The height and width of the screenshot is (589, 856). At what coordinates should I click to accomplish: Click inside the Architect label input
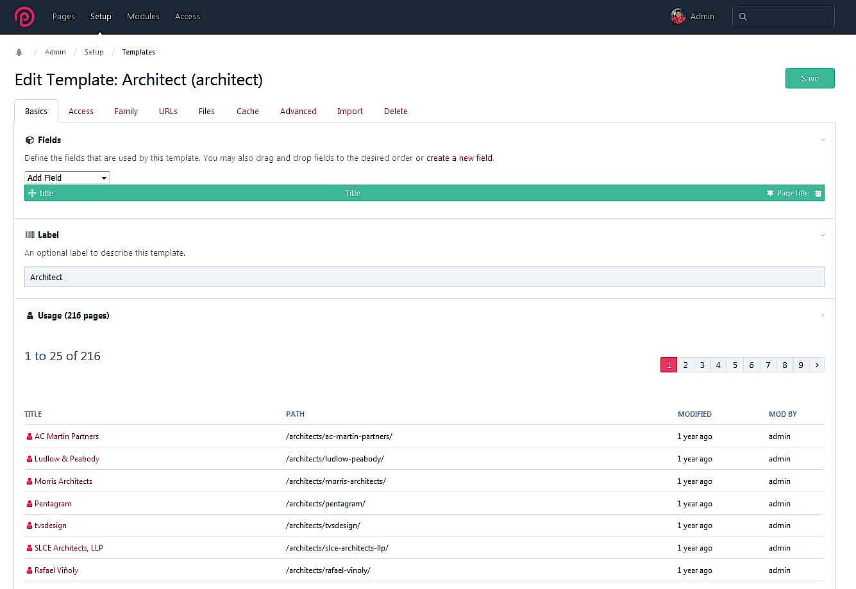click(192, 276)
